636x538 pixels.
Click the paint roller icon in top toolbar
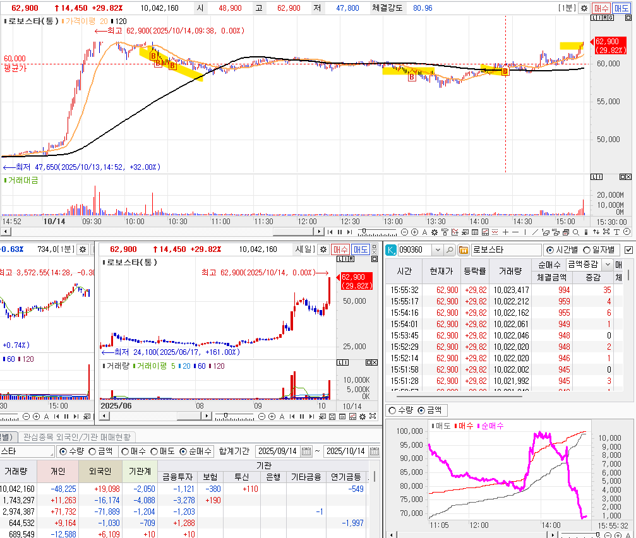point(445,232)
